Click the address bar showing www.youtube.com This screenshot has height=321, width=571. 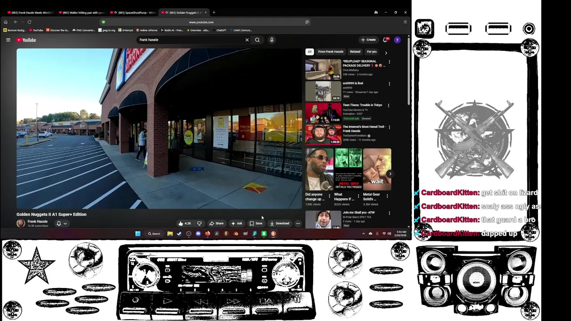[201, 22]
